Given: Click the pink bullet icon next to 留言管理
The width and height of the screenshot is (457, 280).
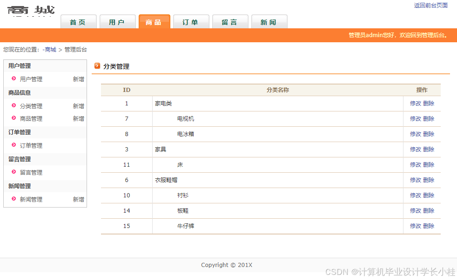Looking at the screenshot, I should [13, 172].
